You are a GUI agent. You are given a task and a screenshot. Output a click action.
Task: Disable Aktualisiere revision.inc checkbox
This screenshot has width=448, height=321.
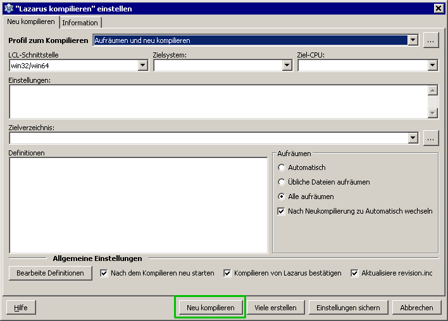pyautogui.click(x=354, y=273)
